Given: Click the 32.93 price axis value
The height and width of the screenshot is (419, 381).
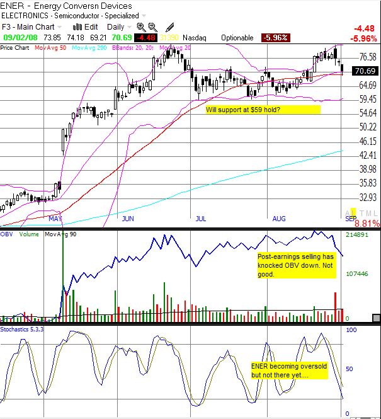Looking at the screenshot, I should 368,197.
